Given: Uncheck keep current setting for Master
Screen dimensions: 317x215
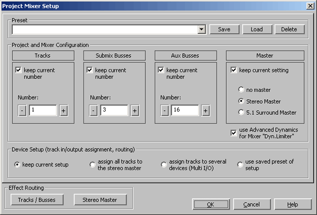Looking at the screenshot, I should (234, 70).
